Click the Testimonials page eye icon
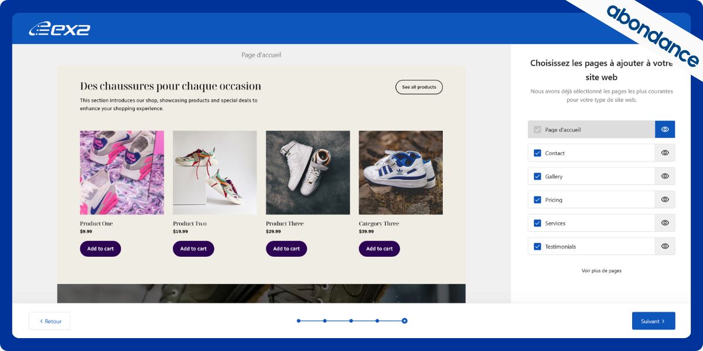 (x=665, y=246)
